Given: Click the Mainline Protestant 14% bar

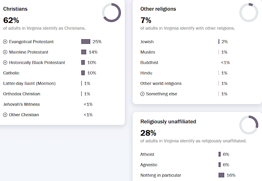Looking at the screenshot, I should coord(84,52).
